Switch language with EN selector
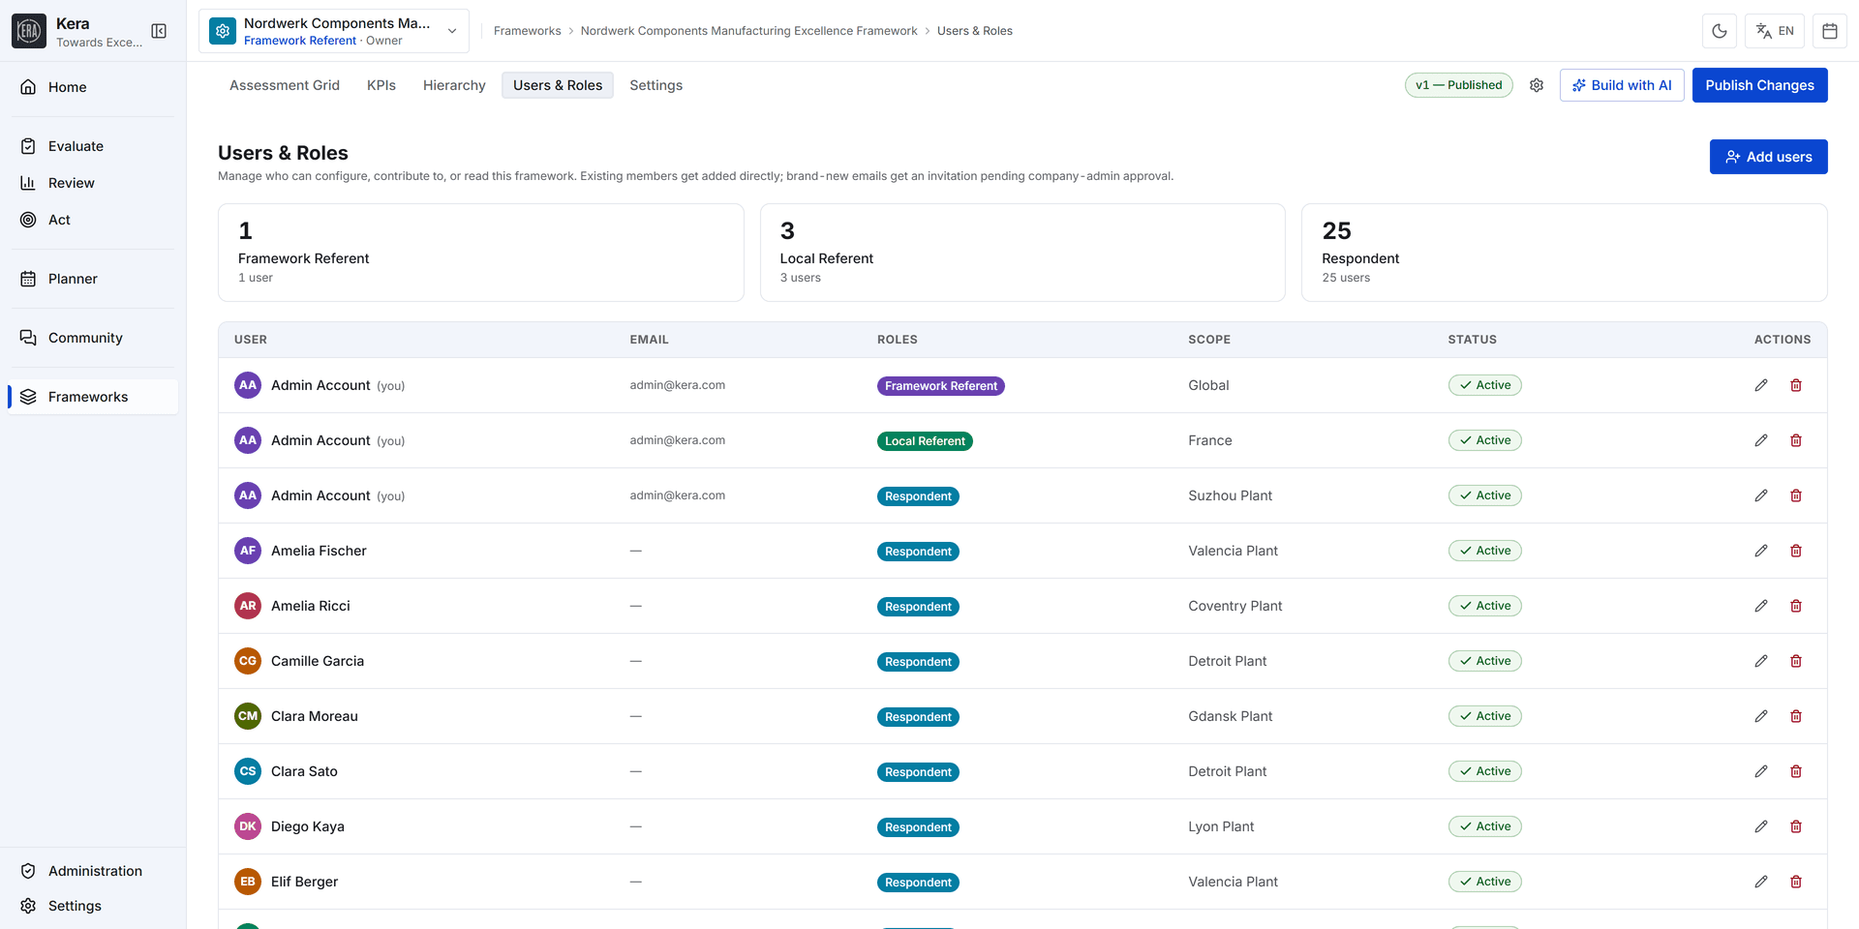This screenshot has height=929, width=1859. coord(1775,31)
